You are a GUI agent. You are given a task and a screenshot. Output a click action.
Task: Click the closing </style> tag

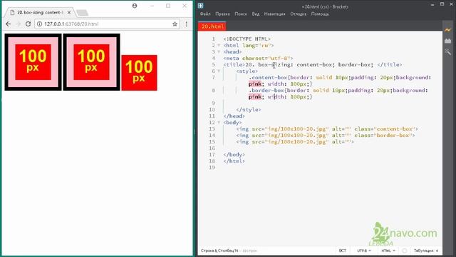tap(249, 109)
